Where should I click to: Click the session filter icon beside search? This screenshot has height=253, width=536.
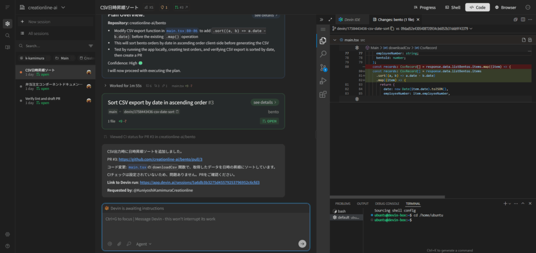(91, 46)
